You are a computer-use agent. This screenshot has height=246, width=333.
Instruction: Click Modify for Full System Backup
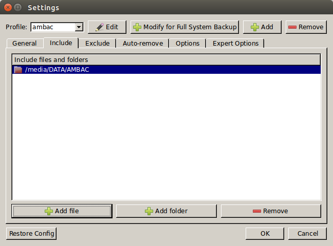tap(185, 27)
